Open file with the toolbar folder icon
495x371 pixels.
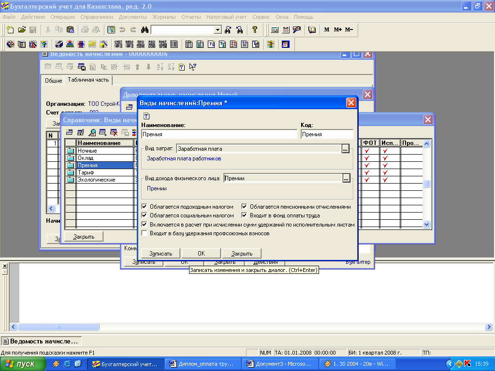pyautogui.click(x=22, y=30)
